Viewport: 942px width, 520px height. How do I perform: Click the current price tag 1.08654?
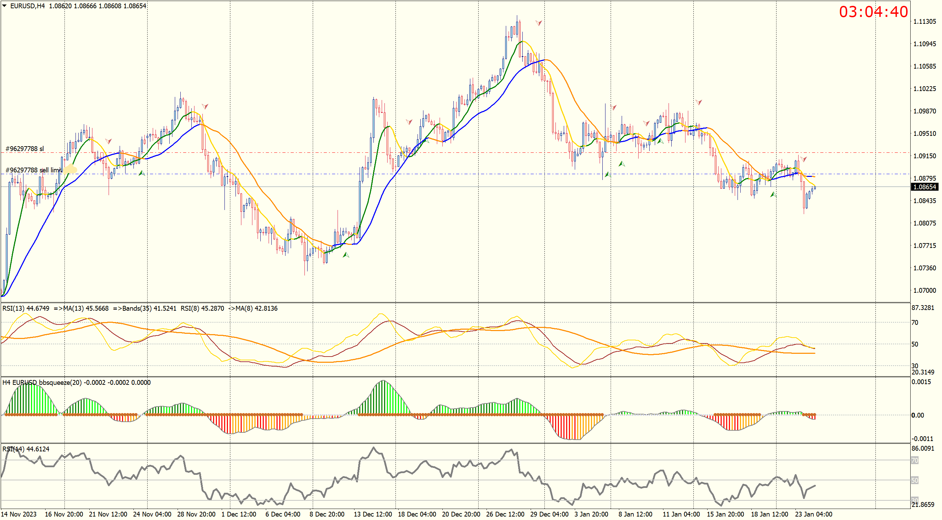(924, 187)
